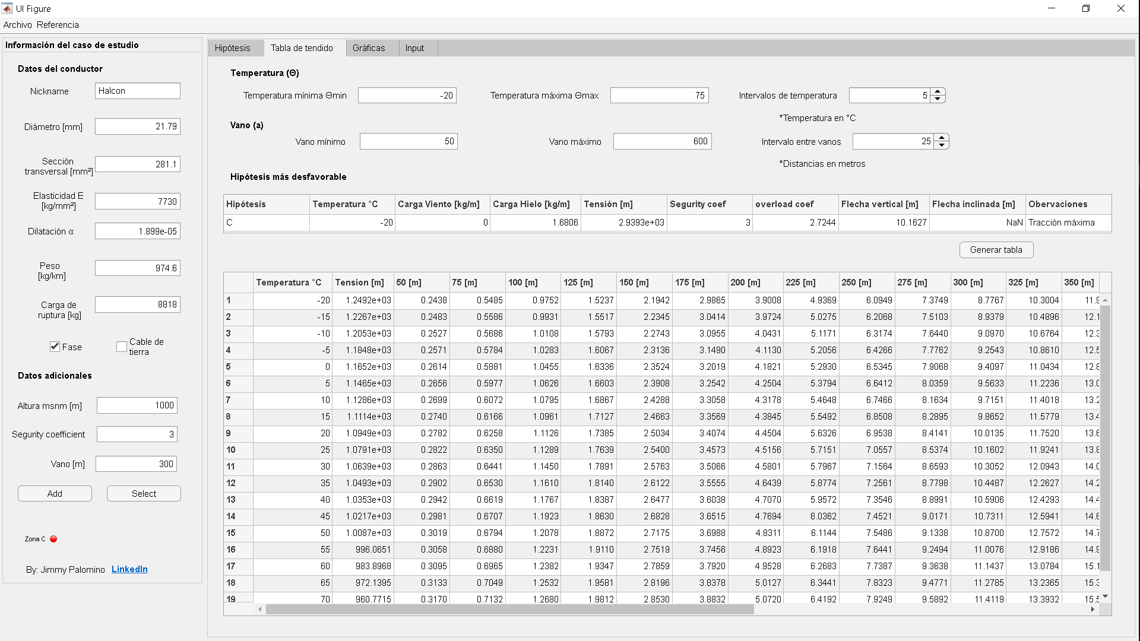This screenshot has height=641, width=1140.
Task: Click the 50 [m] column header
Action: click(x=422, y=283)
